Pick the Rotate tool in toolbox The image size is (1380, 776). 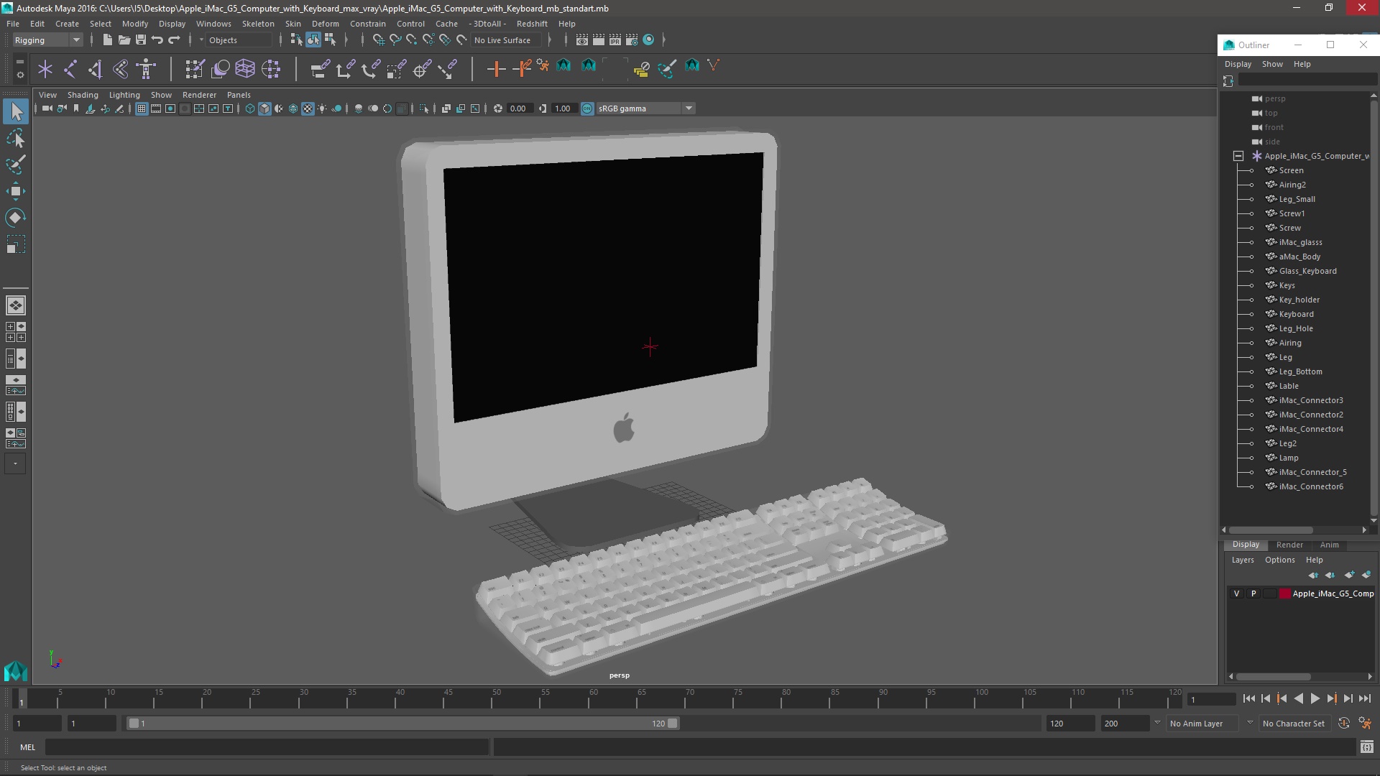click(16, 217)
